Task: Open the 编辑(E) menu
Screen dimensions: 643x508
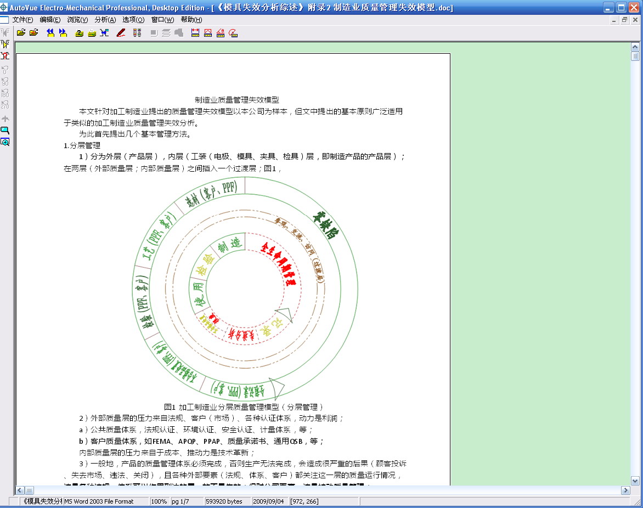Action: click(50, 20)
